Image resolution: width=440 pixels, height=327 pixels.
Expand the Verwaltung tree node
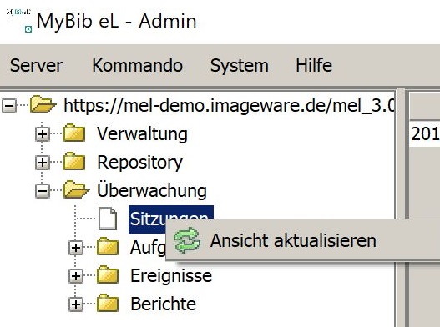click(x=43, y=134)
